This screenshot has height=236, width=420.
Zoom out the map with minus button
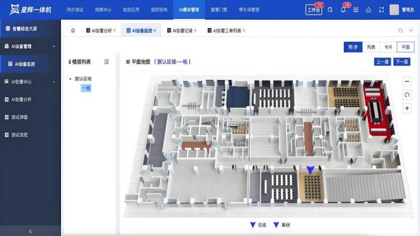(407, 81)
